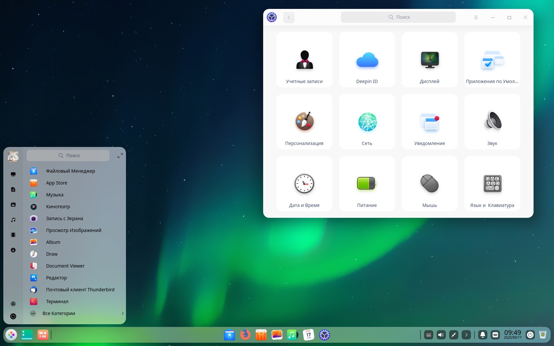Open the Мышь settings tile
The image size is (554, 346).
pyautogui.click(x=429, y=184)
